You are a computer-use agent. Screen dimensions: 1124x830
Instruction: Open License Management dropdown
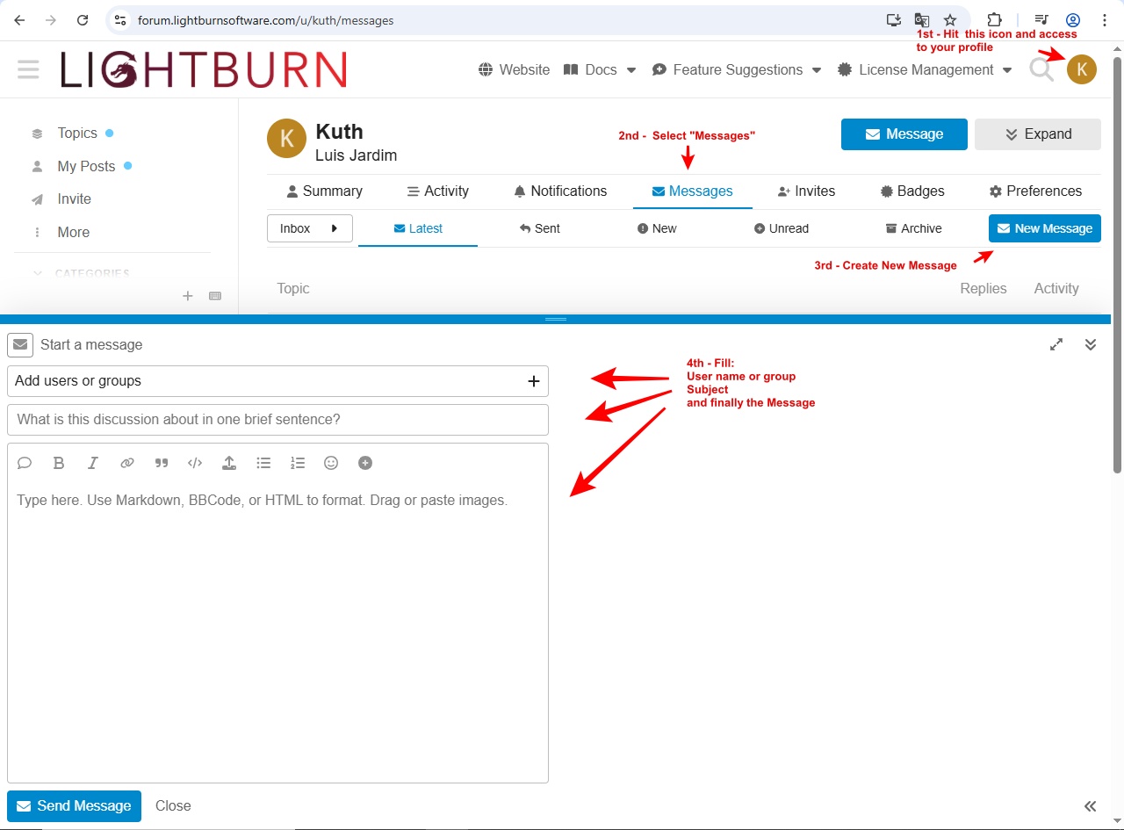tap(925, 69)
